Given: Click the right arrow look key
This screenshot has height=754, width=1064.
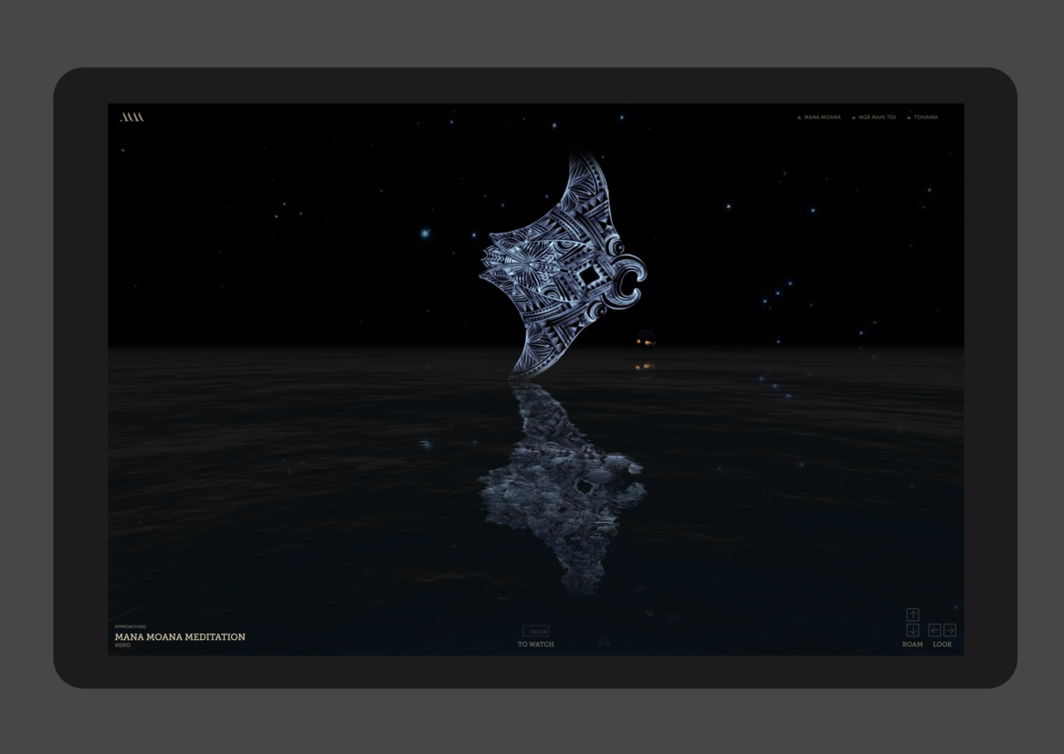Looking at the screenshot, I should coord(950,630).
